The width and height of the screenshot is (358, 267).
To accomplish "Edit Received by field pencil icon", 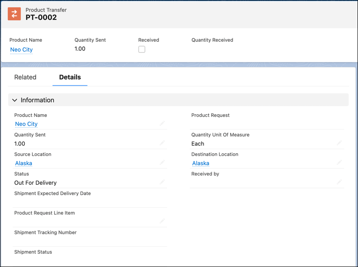I will click(339, 182).
